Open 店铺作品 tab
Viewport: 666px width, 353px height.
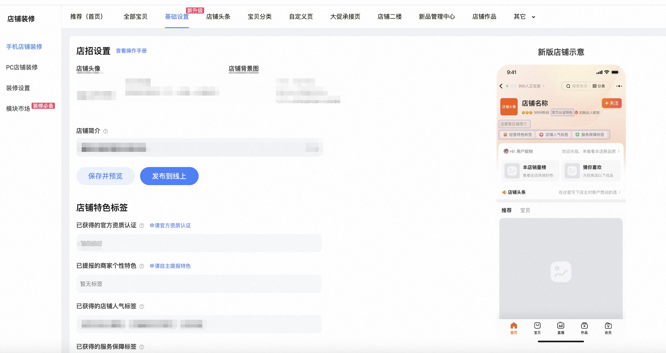point(484,17)
